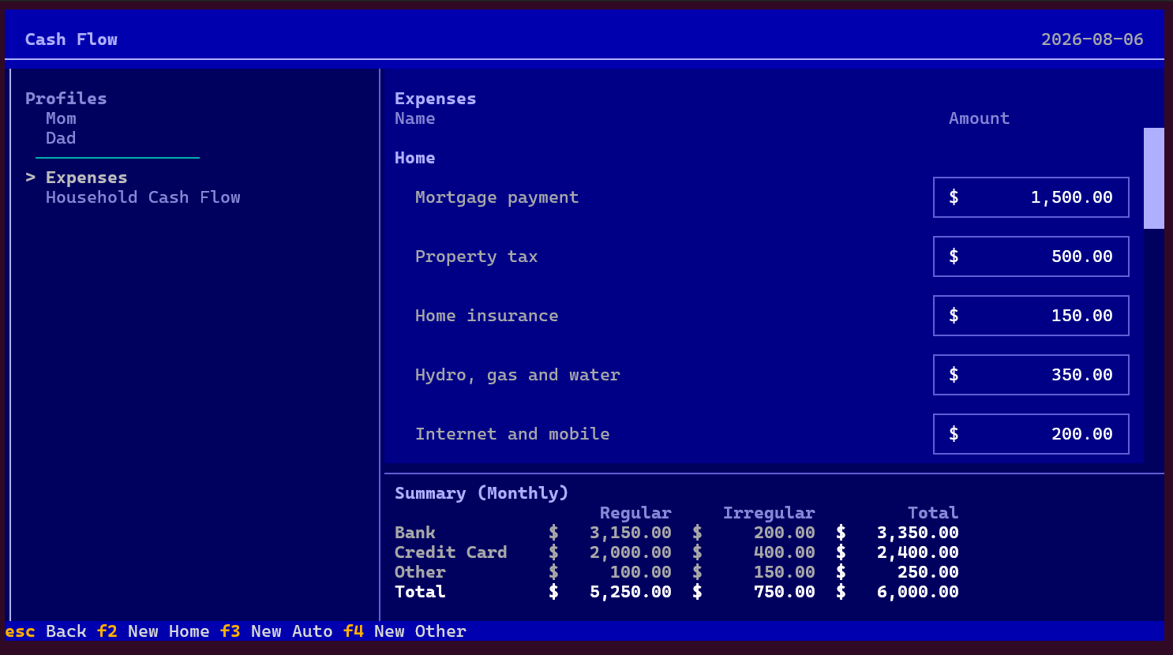1173x655 pixels.
Task: Click the Amount column header
Action: (x=979, y=118)
